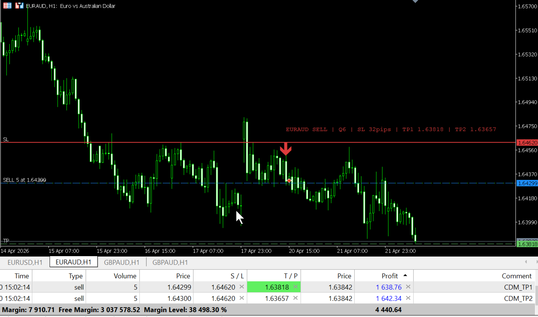
Task: Select the red SL line at 1.64620
Action: (x=258, y=142)
